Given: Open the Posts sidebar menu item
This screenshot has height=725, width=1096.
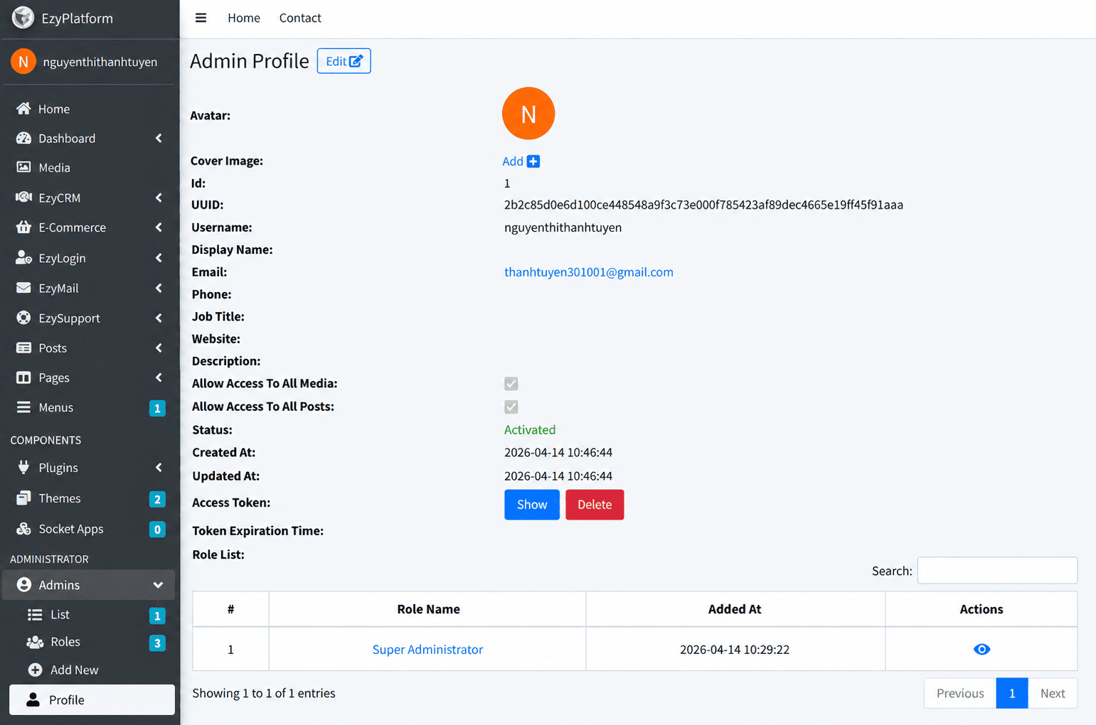Looking at the screenshot, I should pos(90,348).
